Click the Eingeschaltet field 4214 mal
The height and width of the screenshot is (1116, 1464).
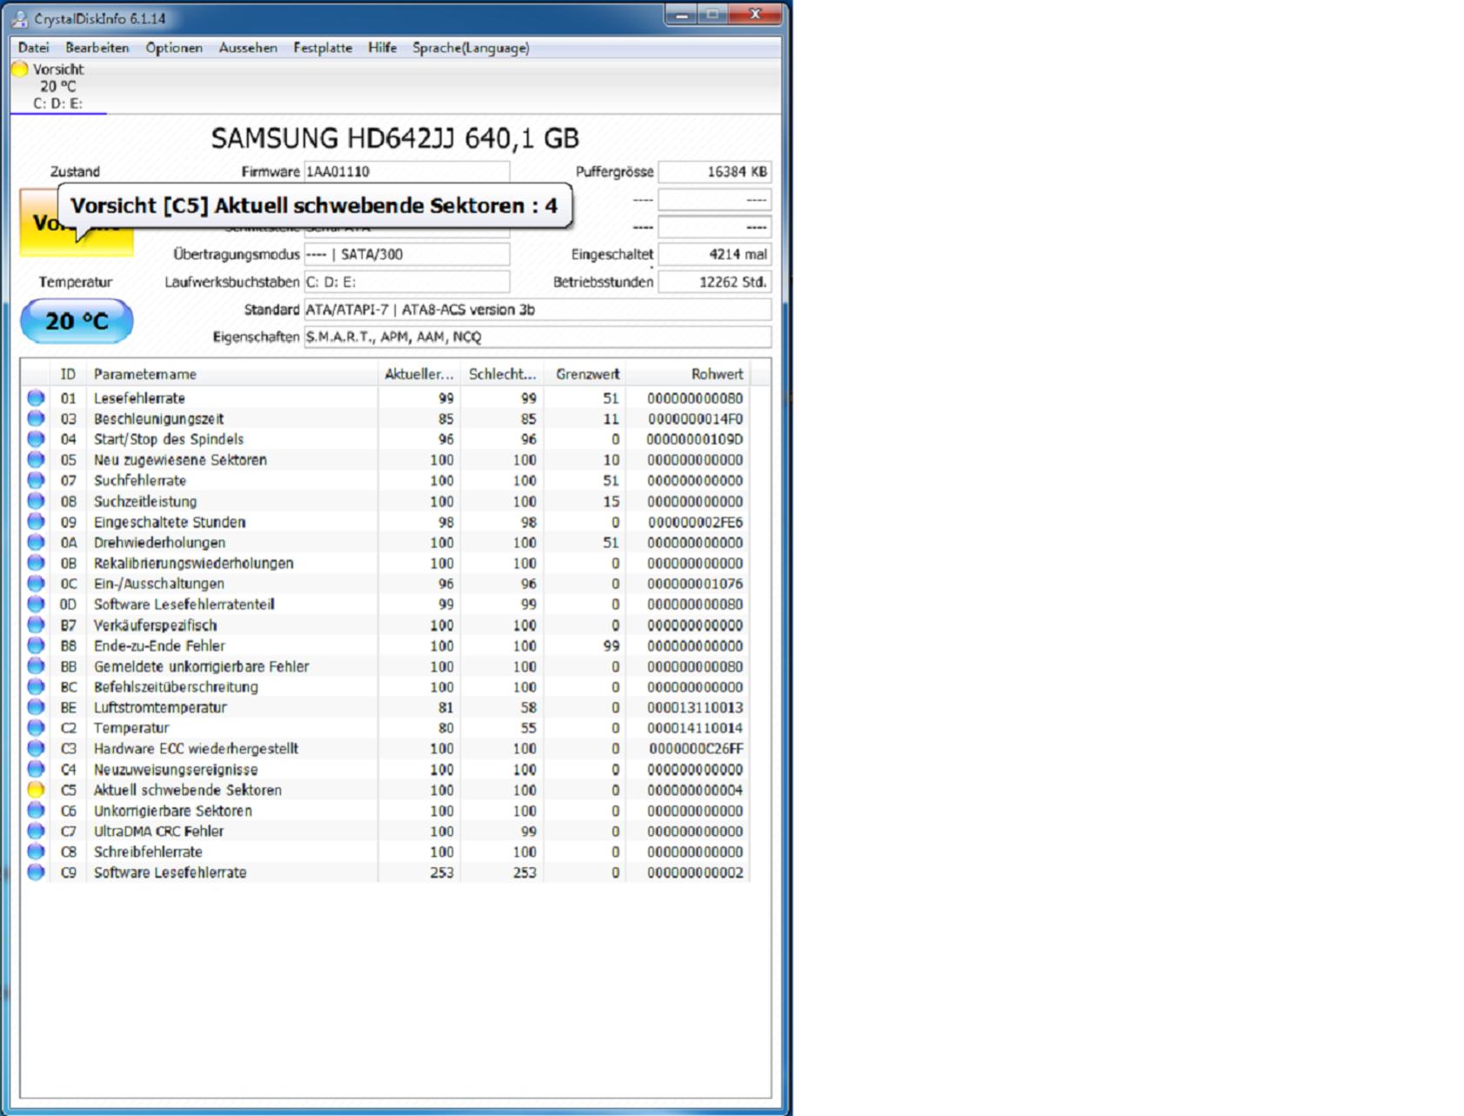click(x=714, y=254)
